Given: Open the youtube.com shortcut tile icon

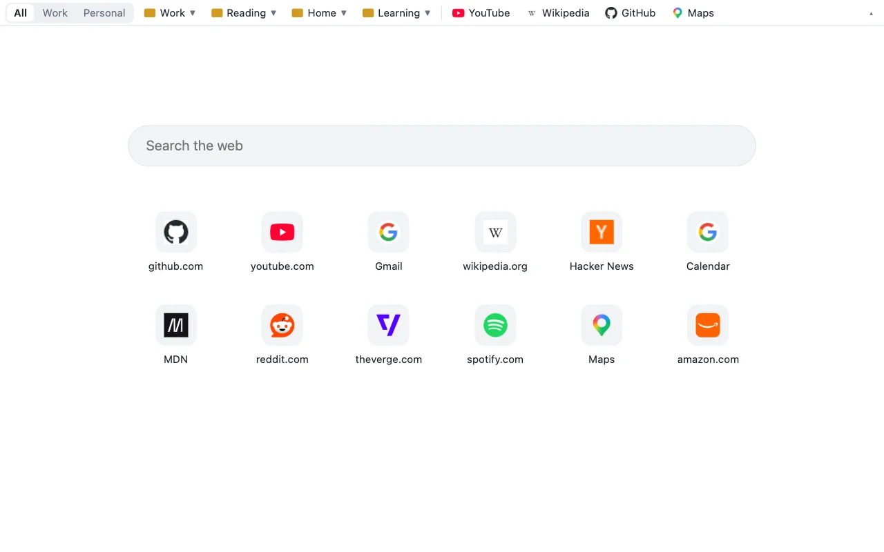Looking at the screenshot, I should (x=282, y=232).
